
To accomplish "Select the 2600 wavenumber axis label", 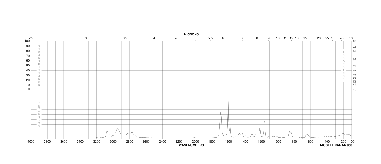I will (146, 142).
